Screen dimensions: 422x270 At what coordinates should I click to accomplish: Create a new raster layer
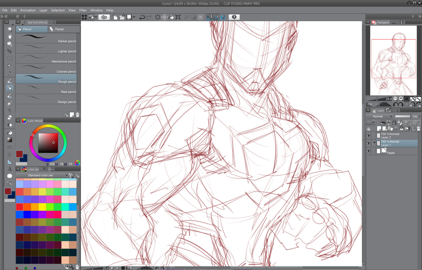pos(379,128)
